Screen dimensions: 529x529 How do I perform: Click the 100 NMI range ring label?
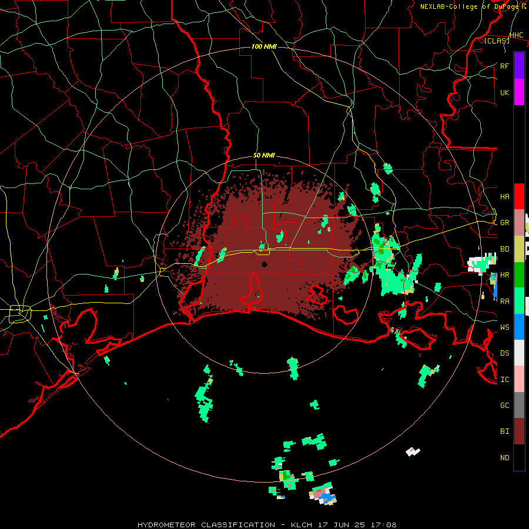[264, 46]
